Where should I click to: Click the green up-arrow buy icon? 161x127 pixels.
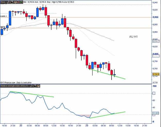click(21, 2)
